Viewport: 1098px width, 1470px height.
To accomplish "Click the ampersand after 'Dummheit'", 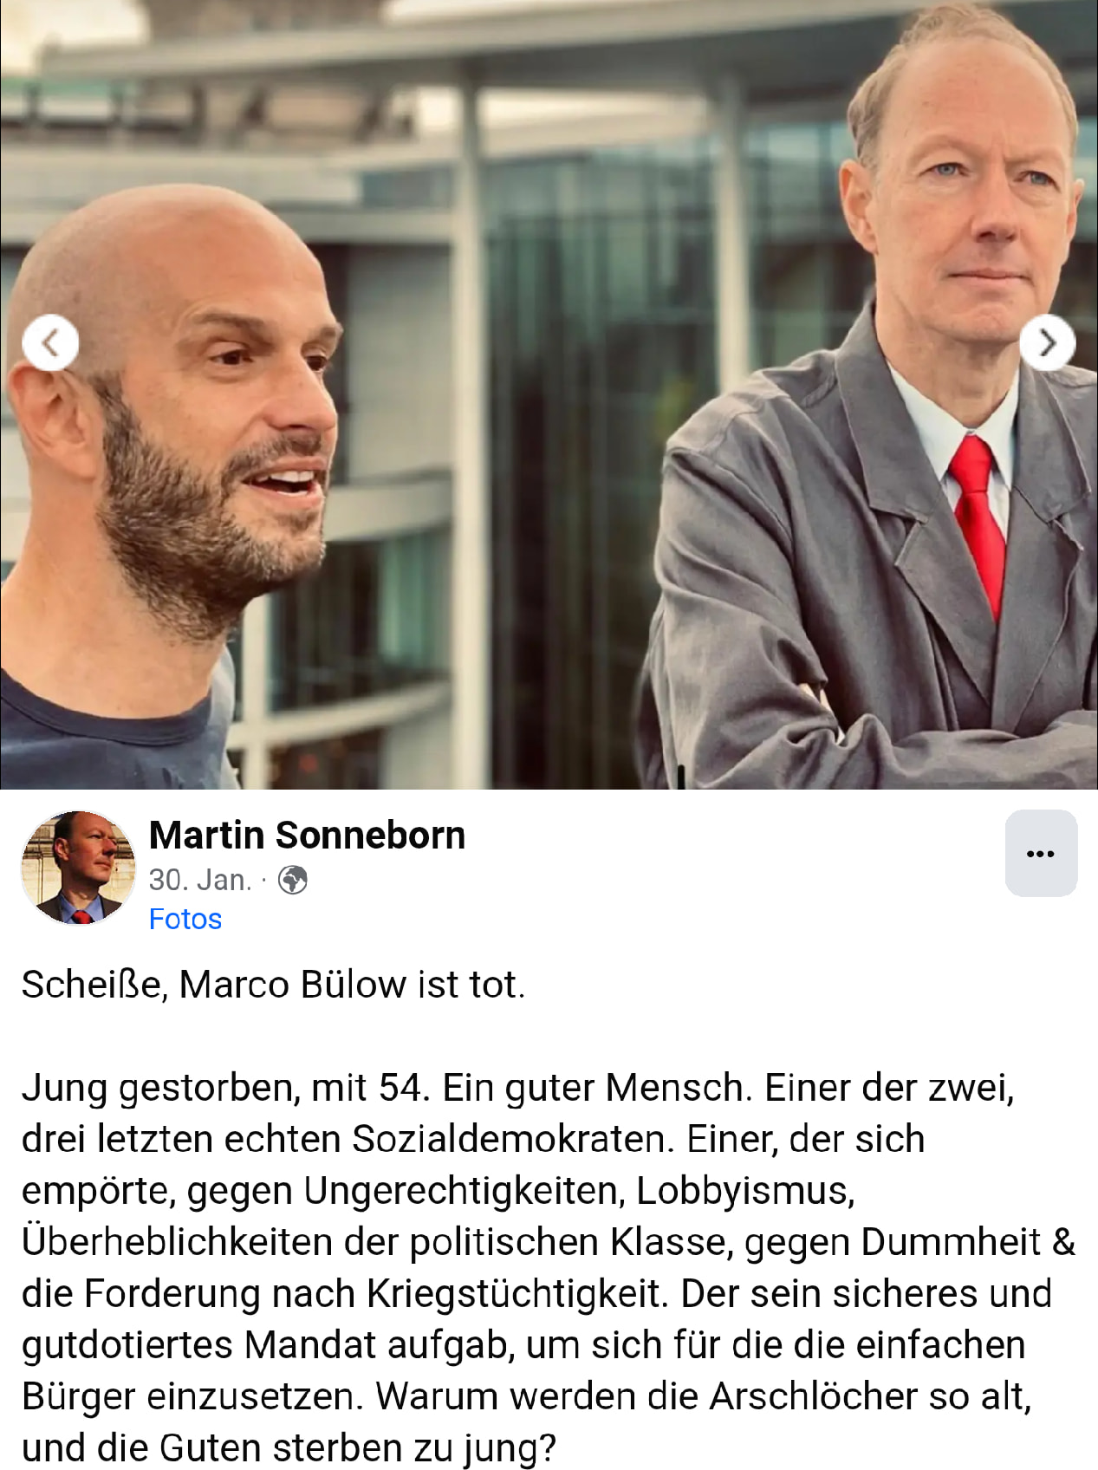I will (1063, 1242).
